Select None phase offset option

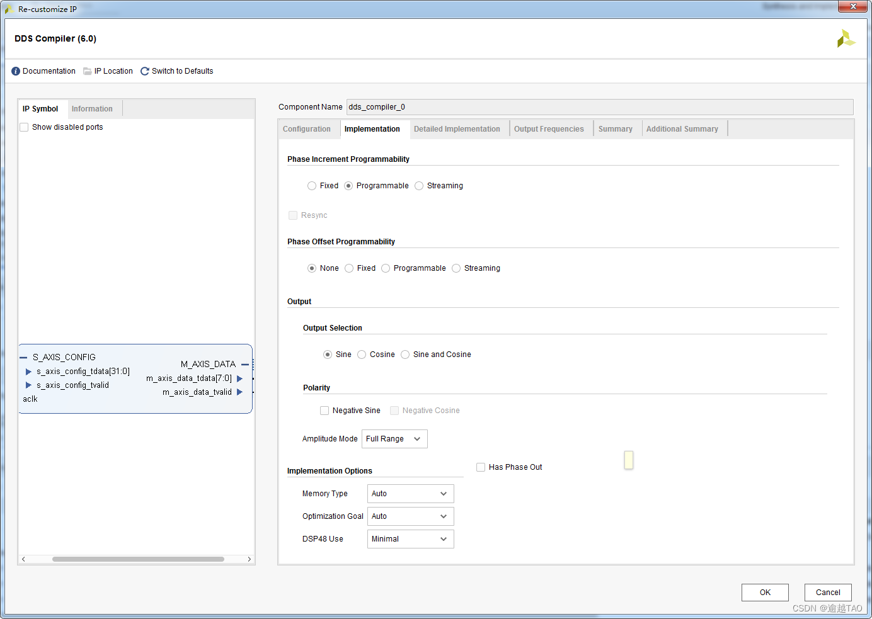tap(312, 268)
